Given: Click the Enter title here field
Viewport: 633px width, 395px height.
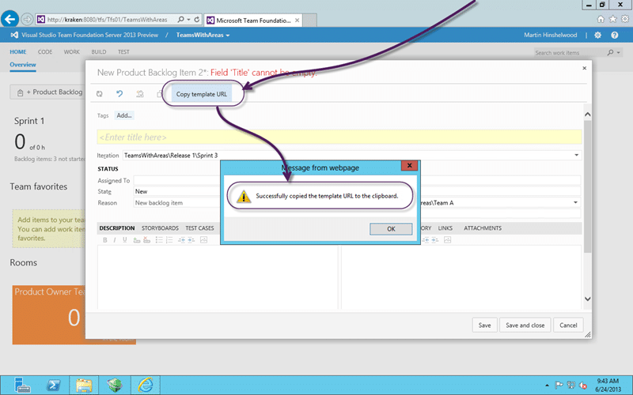Looking at the screenshot, I should (339, 137).
